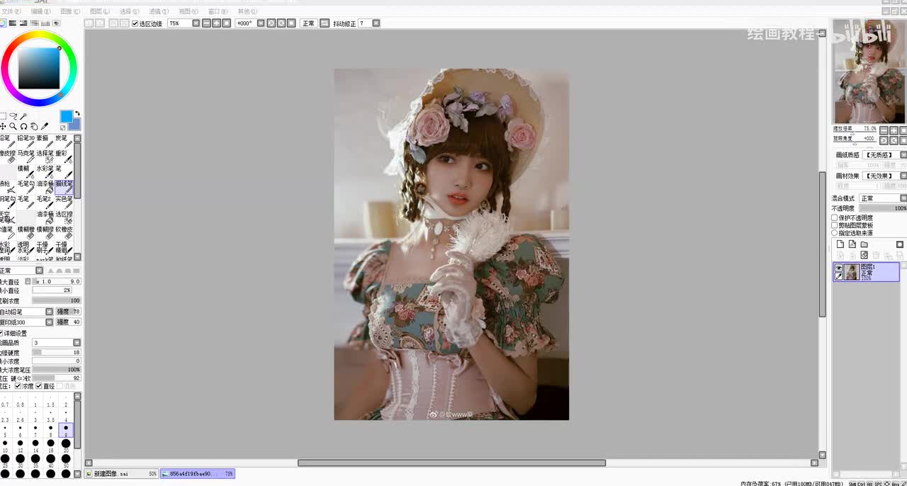Swap foreground and background colors

coord(77,113)
